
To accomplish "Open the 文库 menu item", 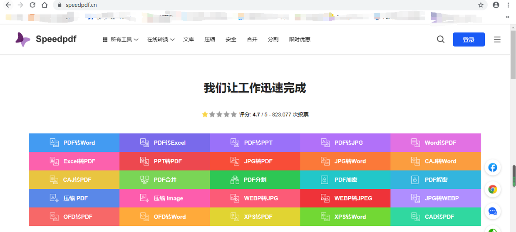I will pyautogui.click(x=189, y=39).
